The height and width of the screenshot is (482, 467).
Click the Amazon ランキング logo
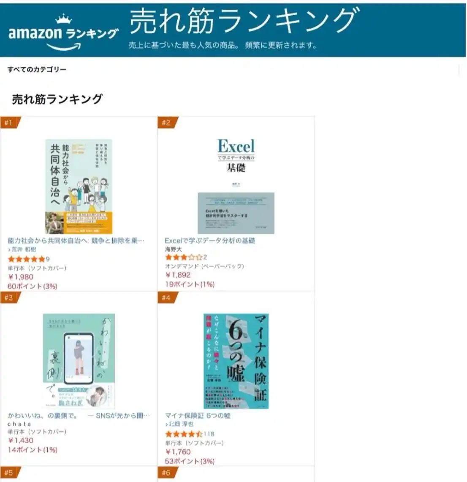tap(63, 33)
